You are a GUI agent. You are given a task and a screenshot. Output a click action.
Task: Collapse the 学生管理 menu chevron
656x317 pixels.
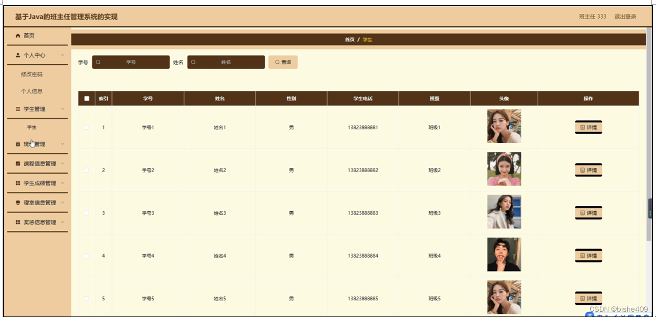(x=63, y=109)
